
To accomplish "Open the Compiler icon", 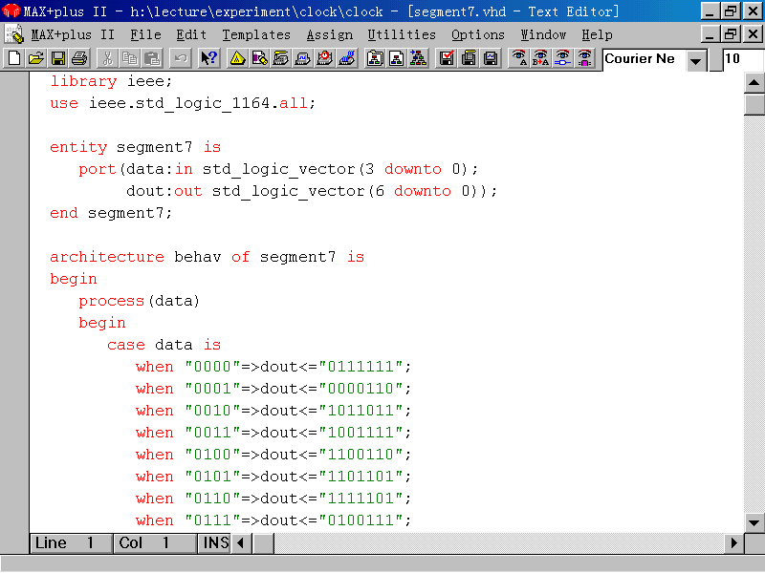I will [281, 59].
